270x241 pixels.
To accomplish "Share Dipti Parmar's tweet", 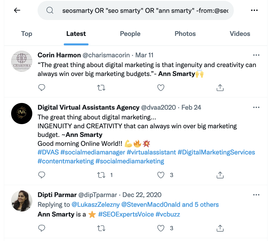I will 220,228.
